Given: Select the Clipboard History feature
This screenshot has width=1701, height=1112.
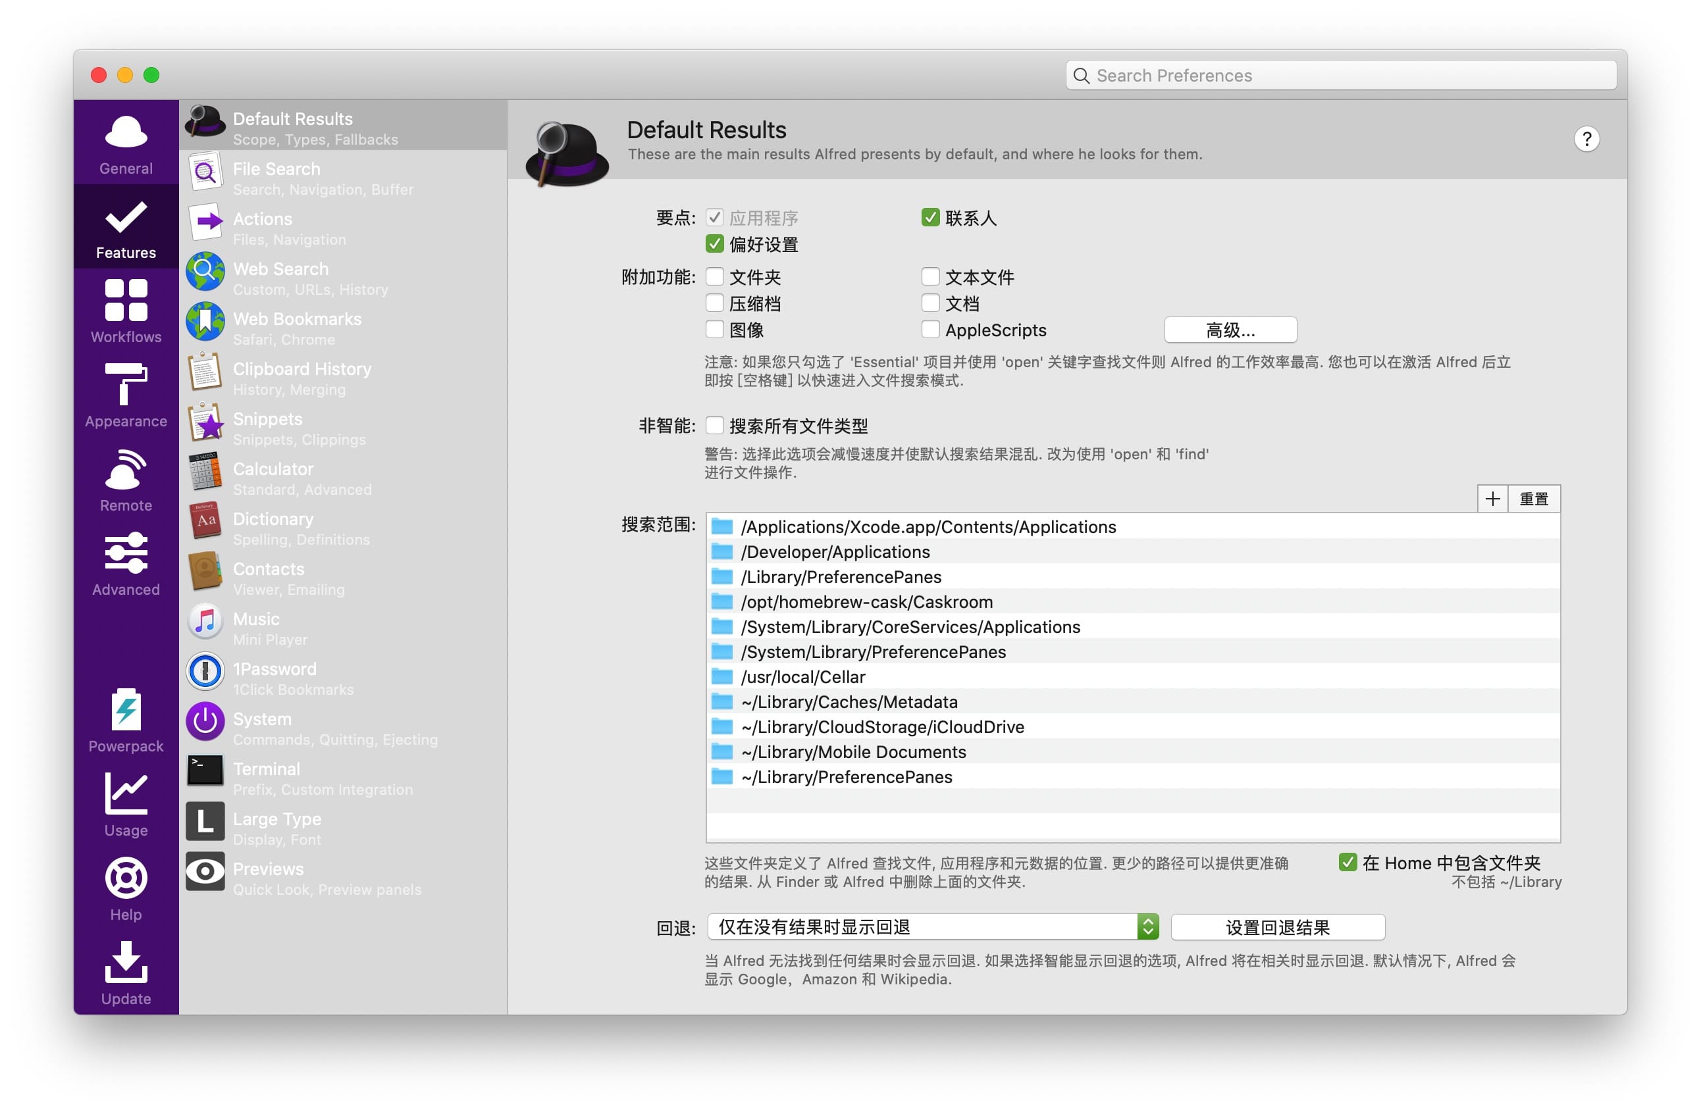Looking at the screenshot, I should (302, 378).
